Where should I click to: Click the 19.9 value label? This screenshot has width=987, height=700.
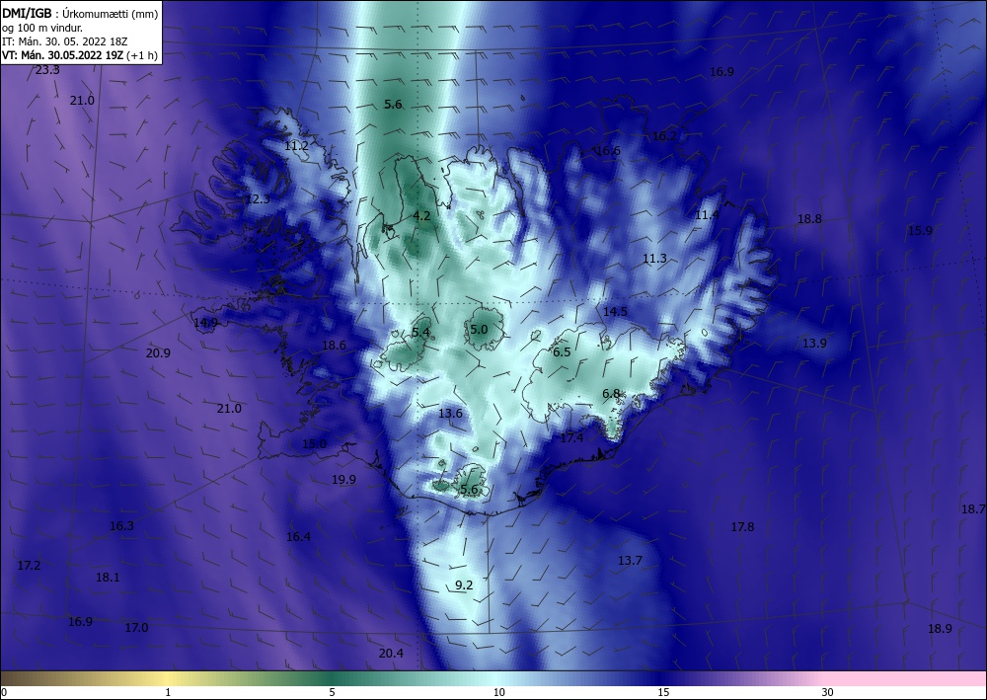point(343,480)
